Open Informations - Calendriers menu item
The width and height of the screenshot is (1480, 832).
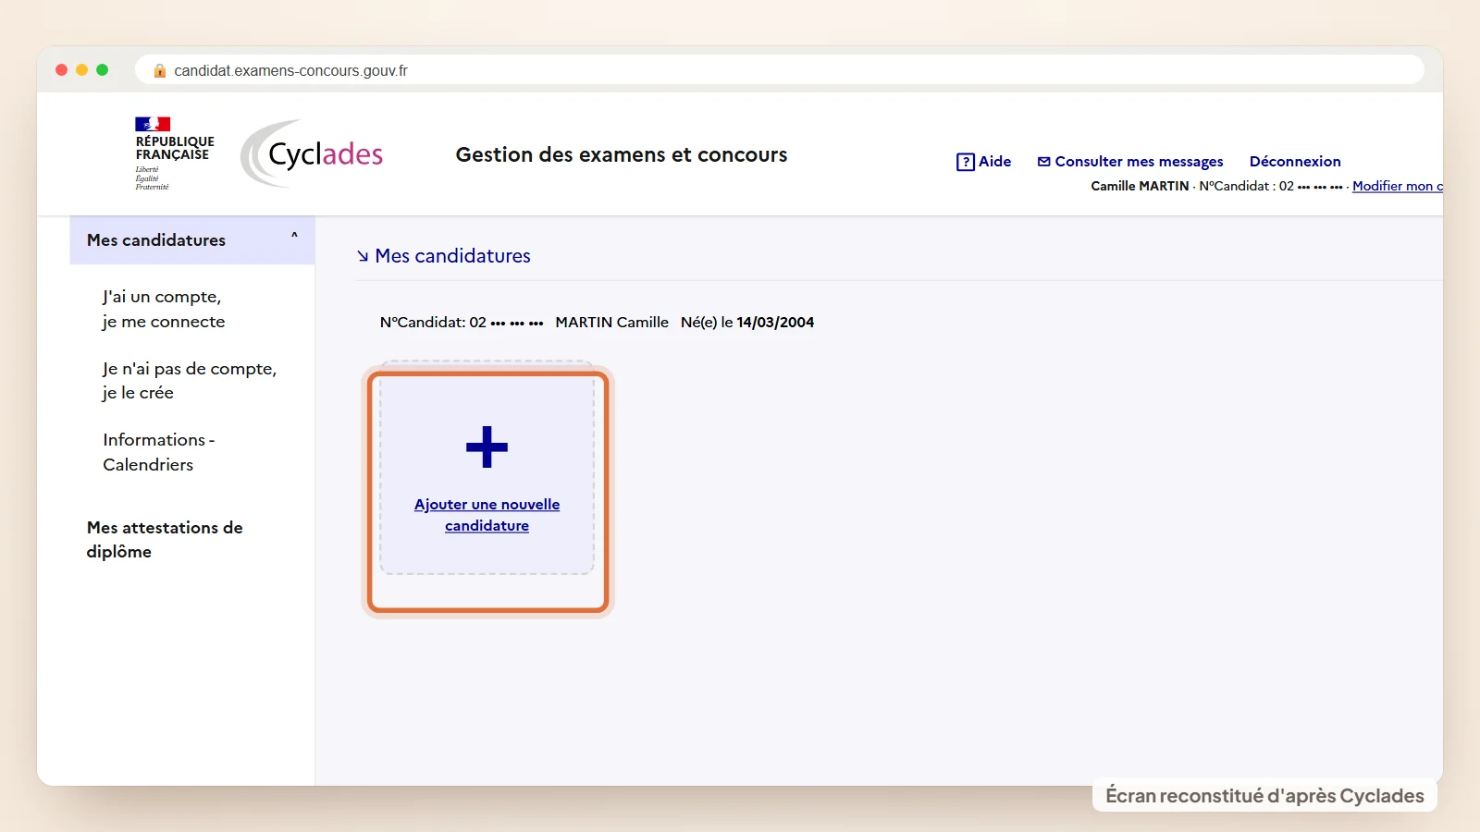pyautogui.click(x=159, y=452)
